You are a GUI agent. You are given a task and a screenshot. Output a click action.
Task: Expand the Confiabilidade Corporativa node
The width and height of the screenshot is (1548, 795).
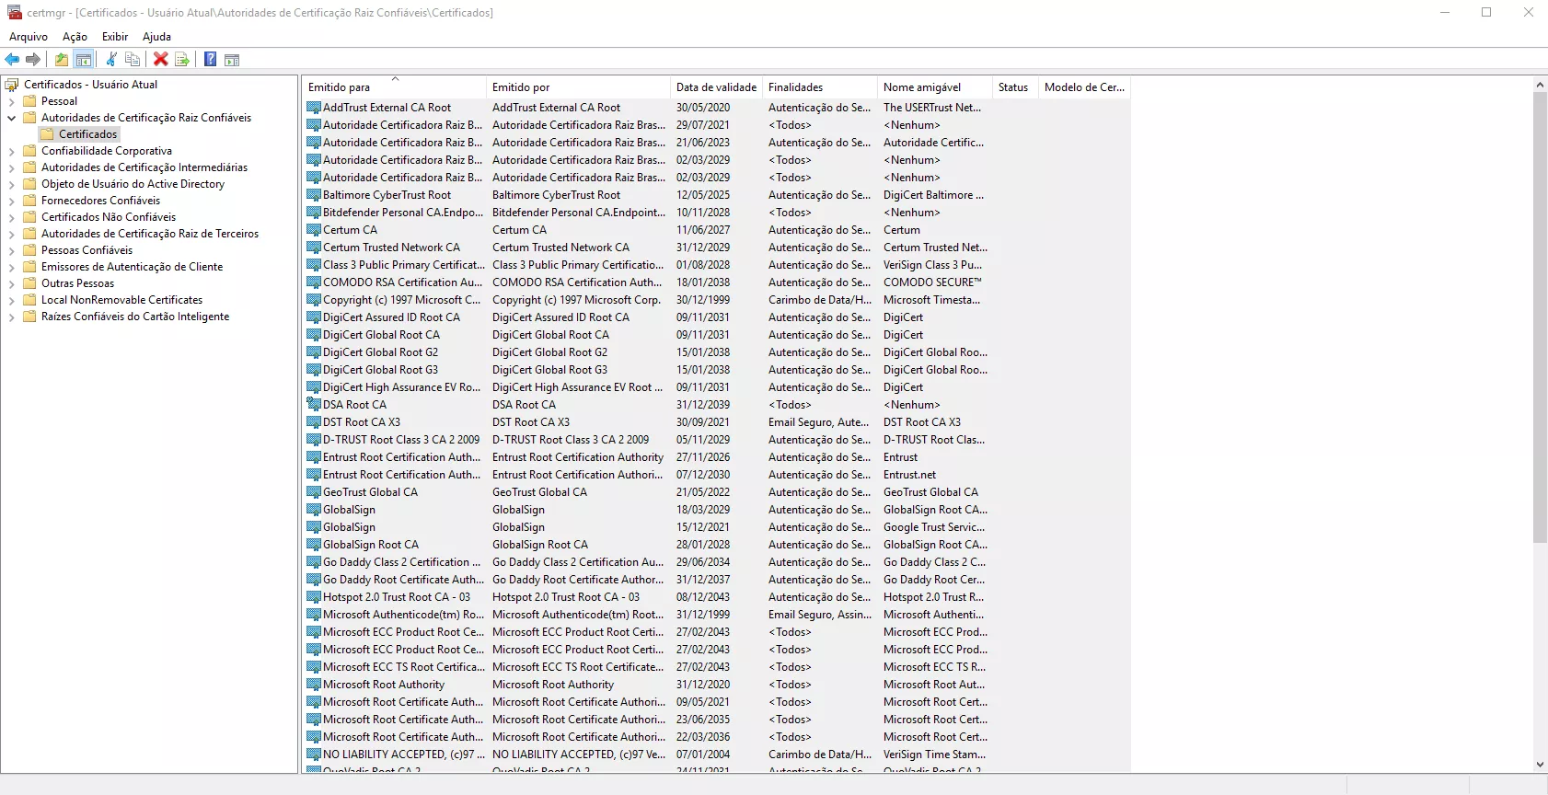point(11,151)
